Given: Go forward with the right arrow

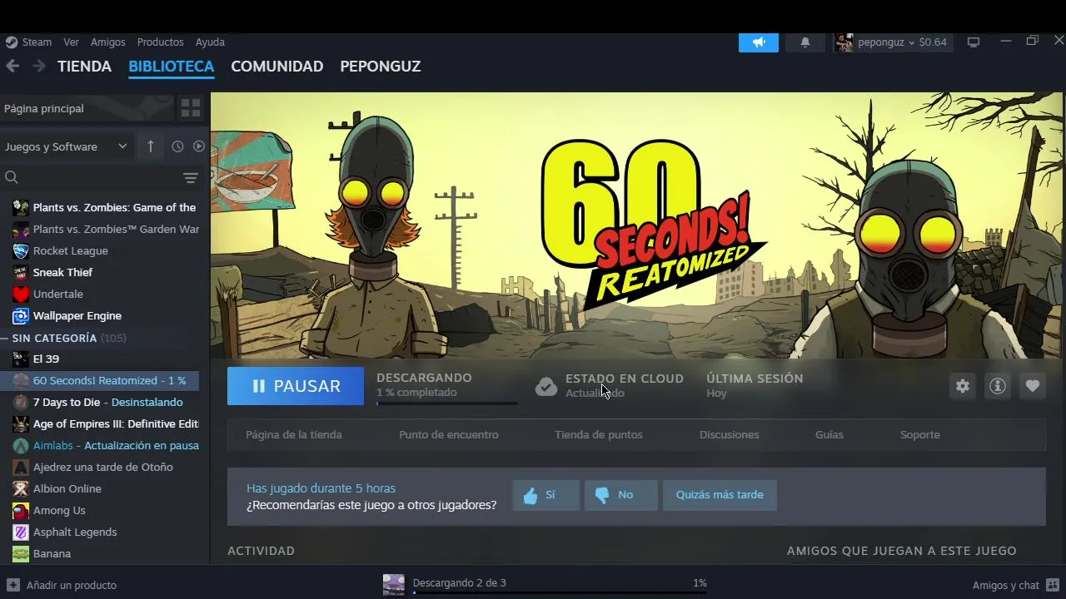Looking at the screenshot, I should click(39, 66).
